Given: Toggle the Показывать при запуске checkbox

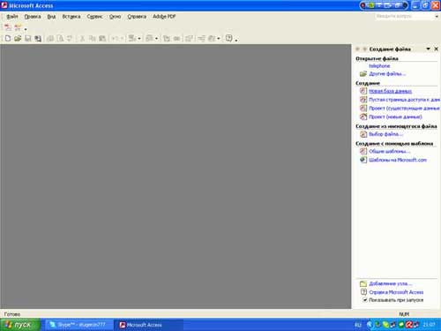Looking at the screenshot, I should [x=364, y=300].
